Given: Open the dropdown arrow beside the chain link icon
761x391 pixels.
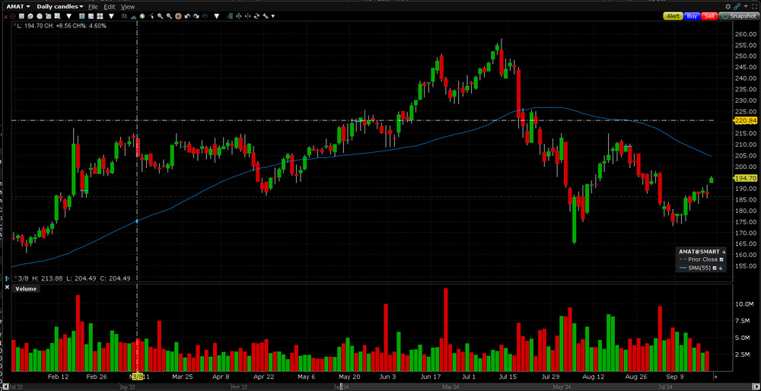Looking at the screenshot, I should [744, 6].
